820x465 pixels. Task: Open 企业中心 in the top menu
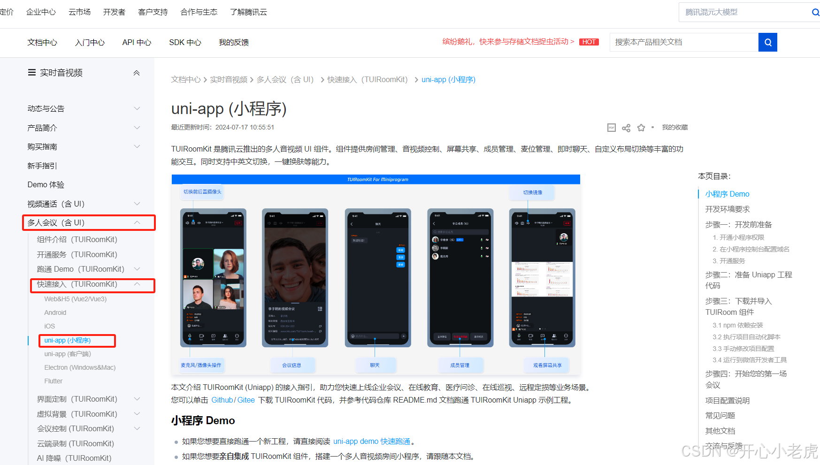(x=41, y=12)
